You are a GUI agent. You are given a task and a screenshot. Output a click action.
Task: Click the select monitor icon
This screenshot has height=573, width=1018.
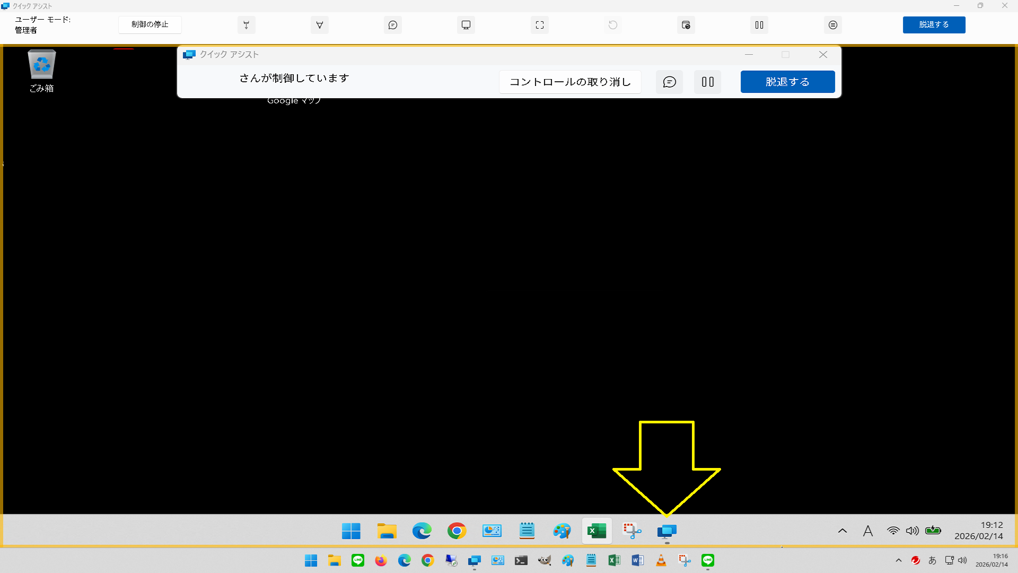[466, 25]
